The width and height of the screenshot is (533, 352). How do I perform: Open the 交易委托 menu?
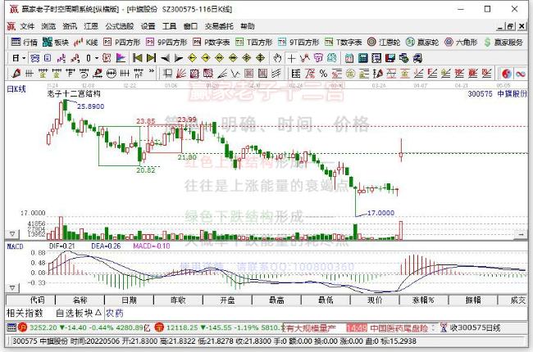(x=219, y=26)
